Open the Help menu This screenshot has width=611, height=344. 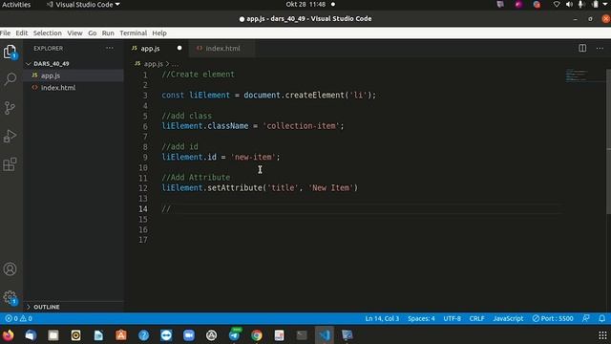159,33
